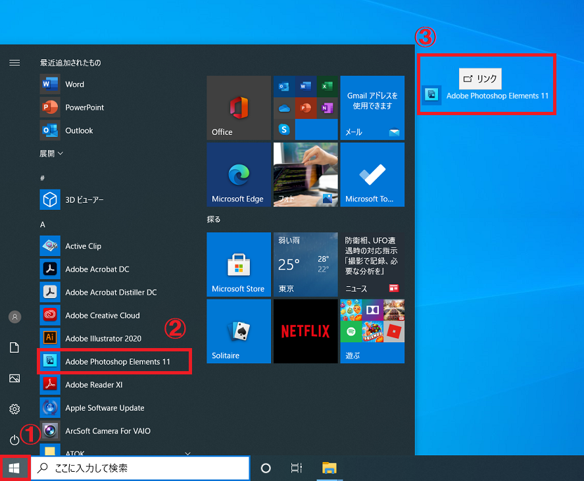
Task: Open Excel in the Office apps tile
Action: pos(327,86)
